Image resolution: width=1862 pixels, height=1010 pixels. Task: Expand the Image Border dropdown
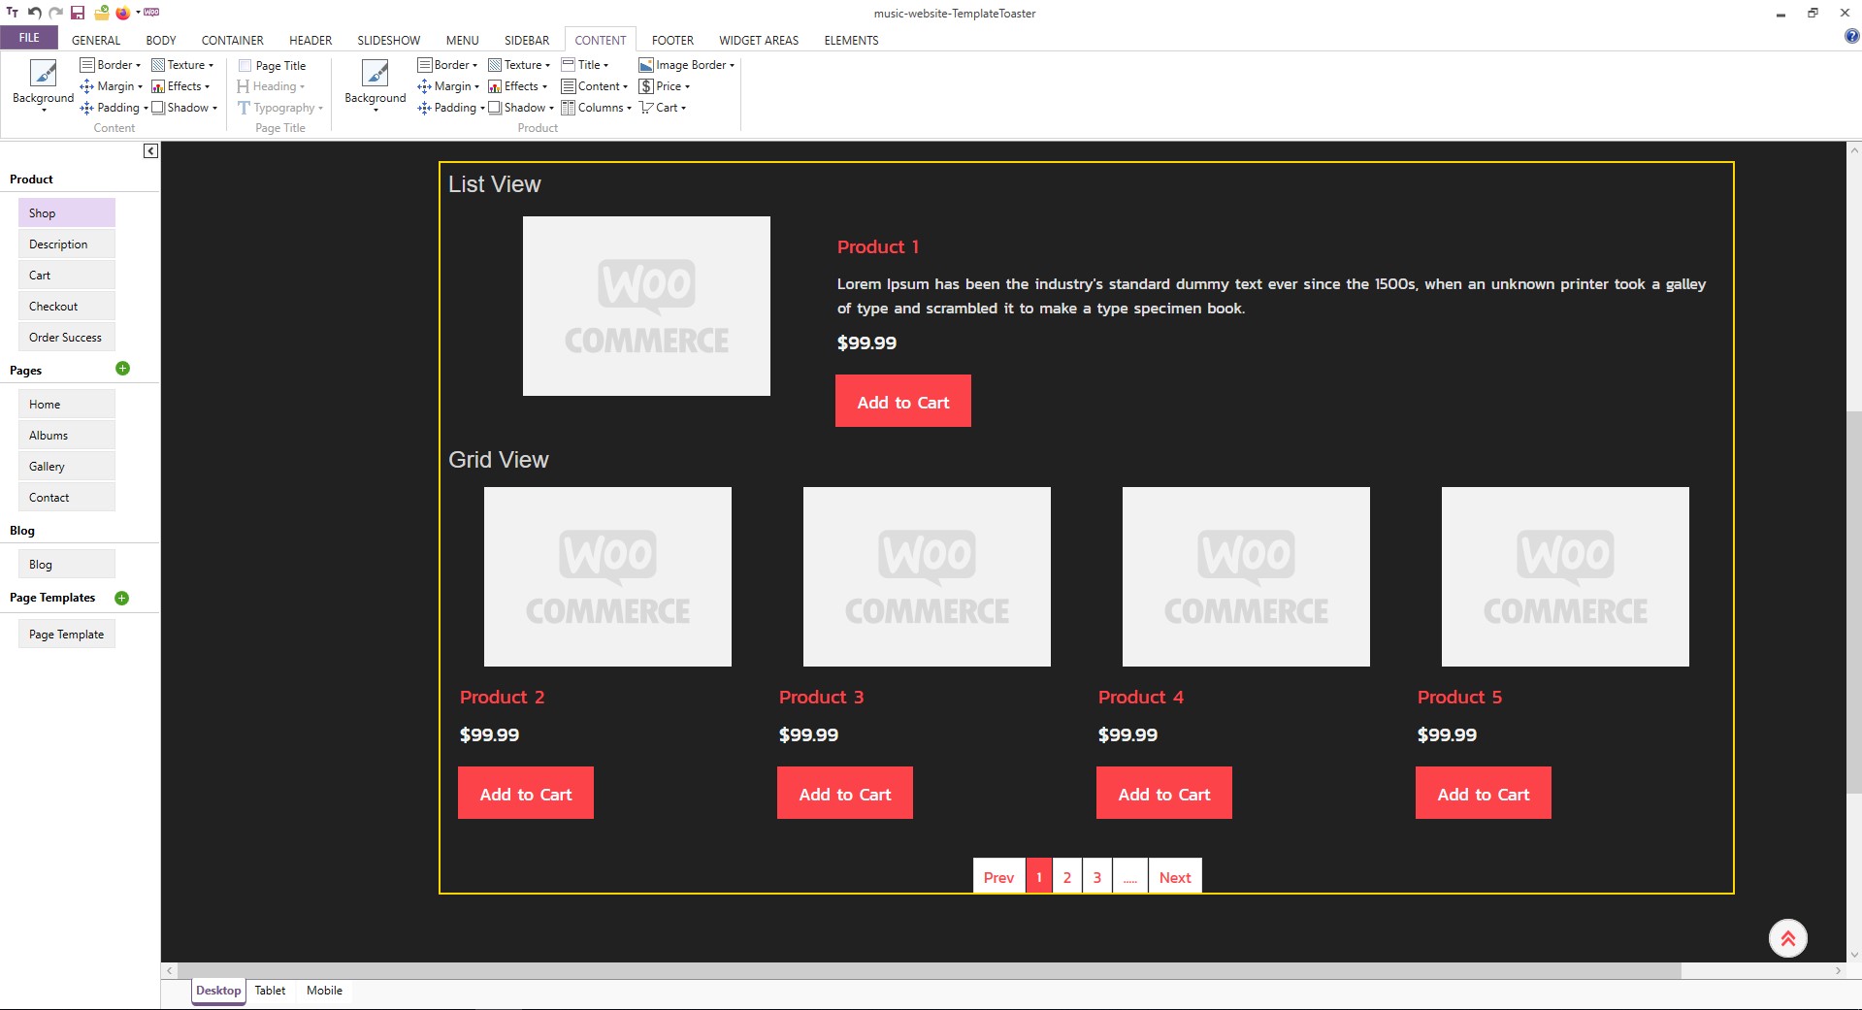(687, 65)
